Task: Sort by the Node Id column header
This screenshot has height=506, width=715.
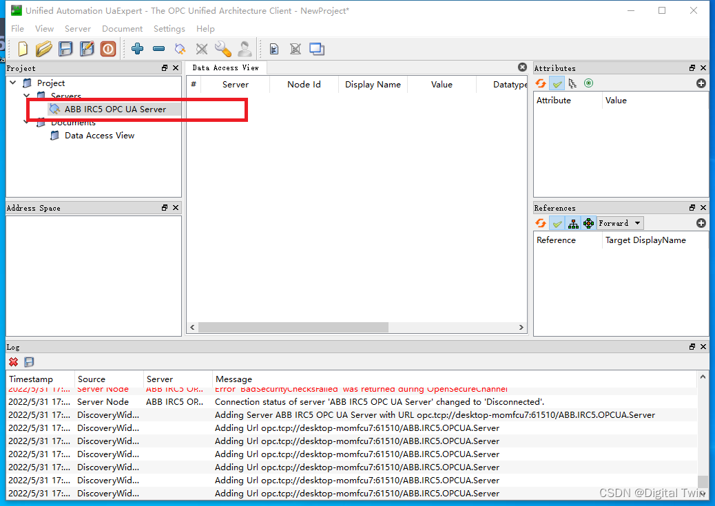Action: click(x=304, y=84)
